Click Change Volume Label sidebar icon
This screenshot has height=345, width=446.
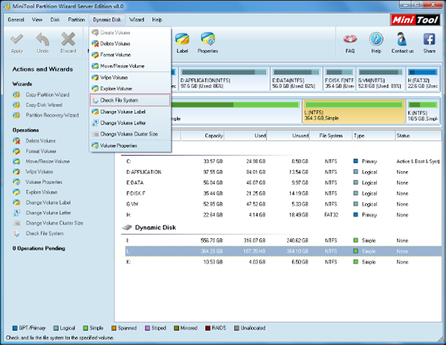[16, 203]
